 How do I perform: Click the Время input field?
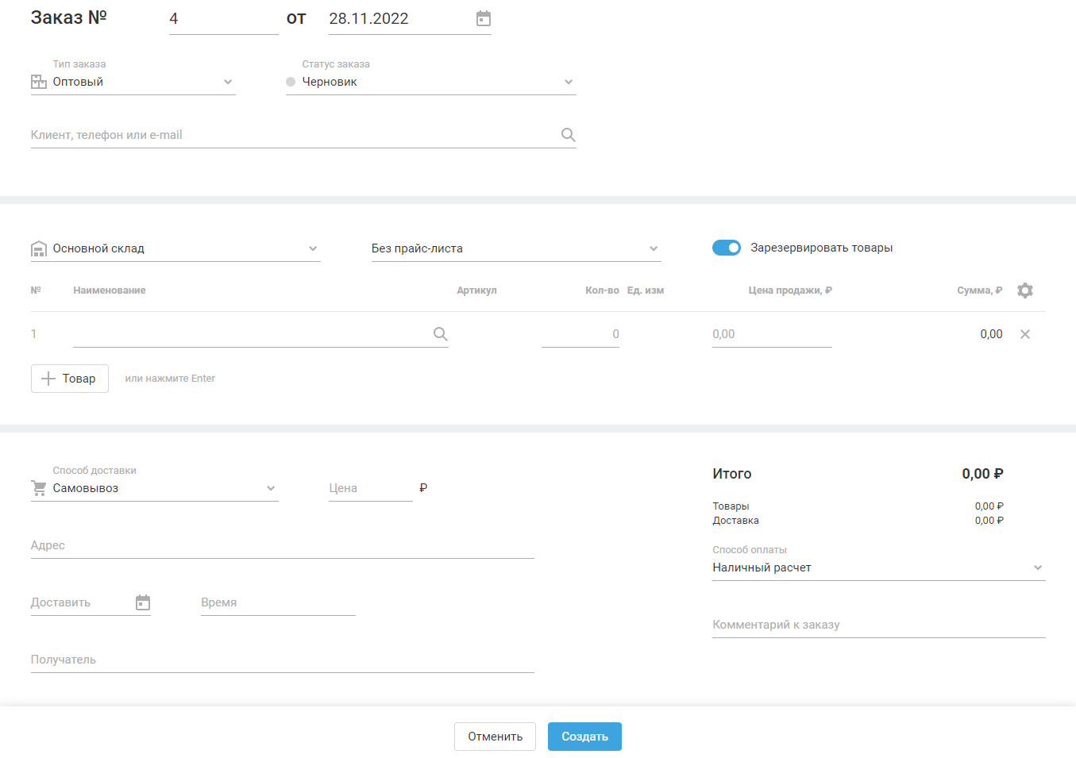pyautogui.click(x=278, y=602)
